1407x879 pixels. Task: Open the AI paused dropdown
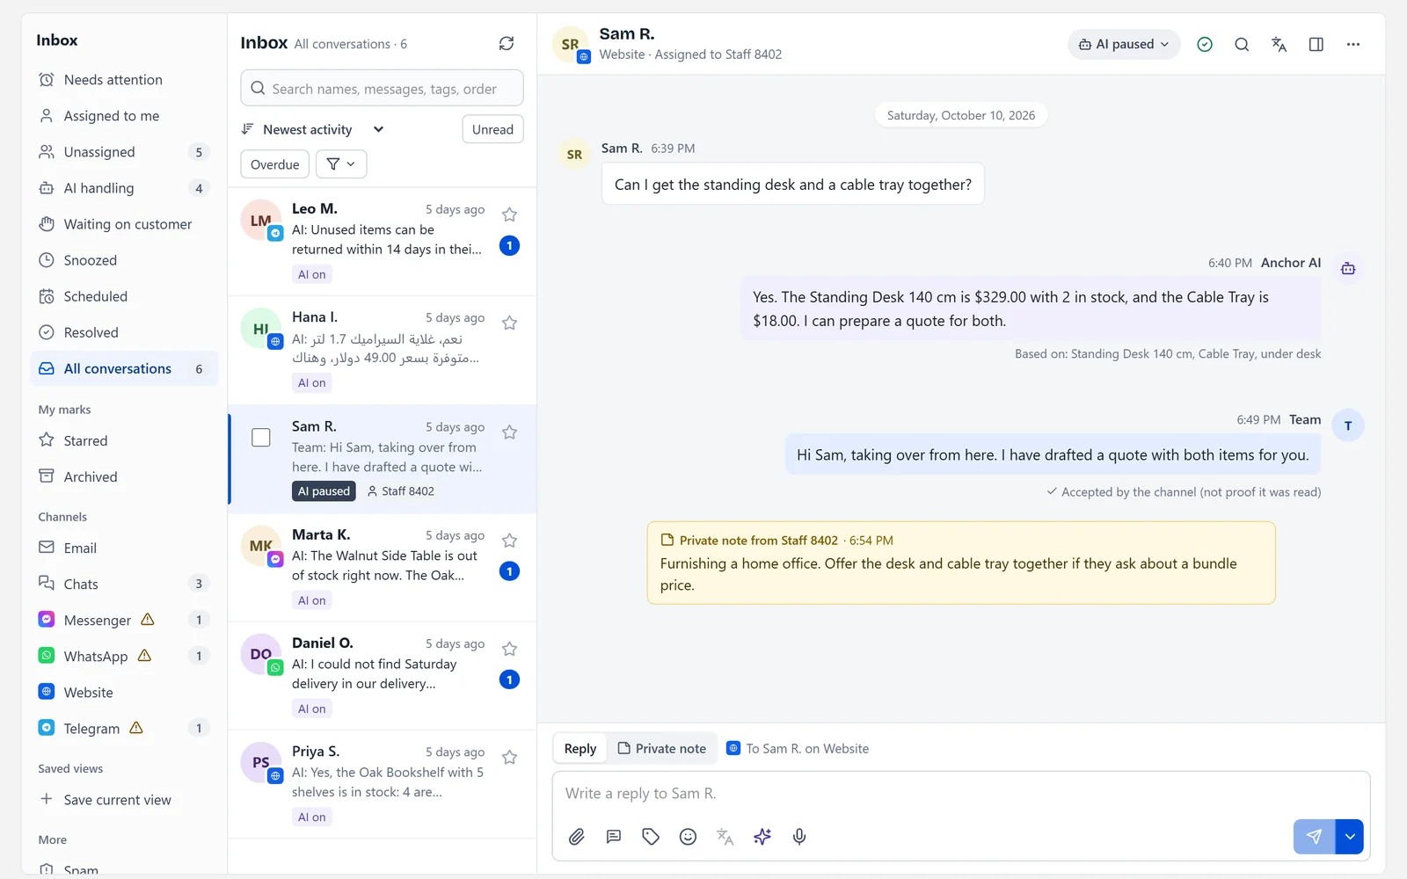pyautogui.click(x=1124, y=44)
